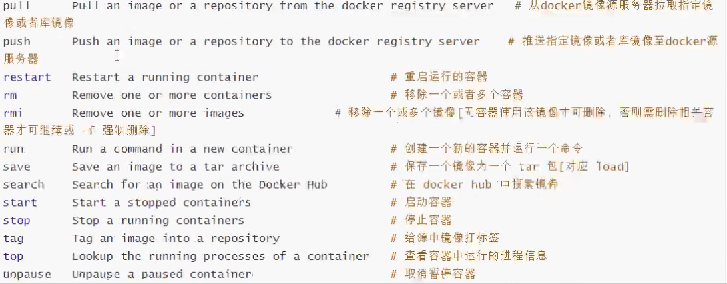Viewport: 727px width, 284px height.
Task: Click the 'rmi' command keyword
Action: (13, 113)
